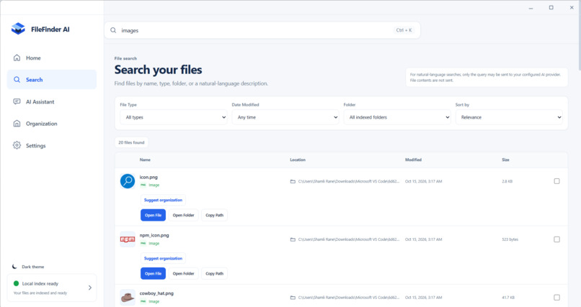Screen dimensions: 581x307
Task: Click the PNG type badge under icon.png
Action: pyautogui.click(x=143, y=185)
